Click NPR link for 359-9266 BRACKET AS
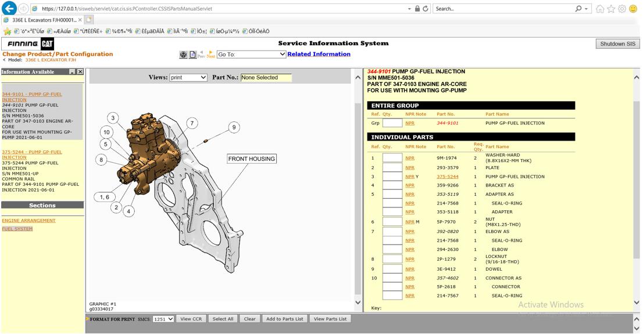Viewport: 643px width, 334px height. click(x=410, y=185)
